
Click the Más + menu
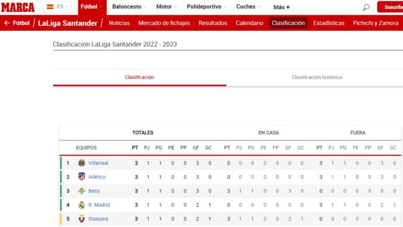click(281, 7)
